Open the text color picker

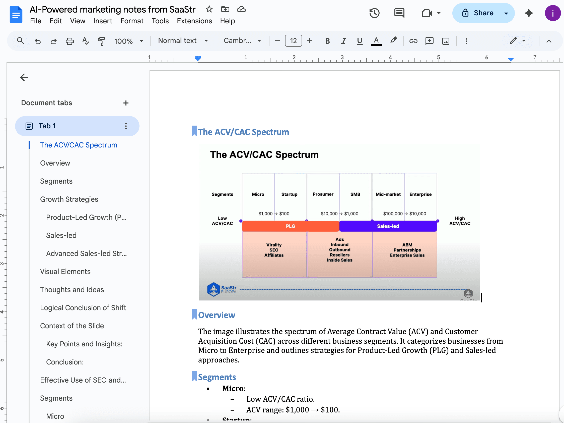click(376, 41)
